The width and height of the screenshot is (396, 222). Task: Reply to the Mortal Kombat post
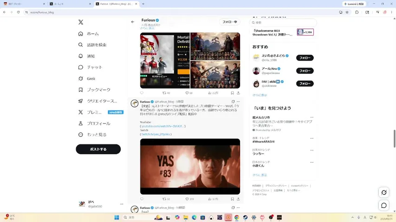[x=142, y=93]
